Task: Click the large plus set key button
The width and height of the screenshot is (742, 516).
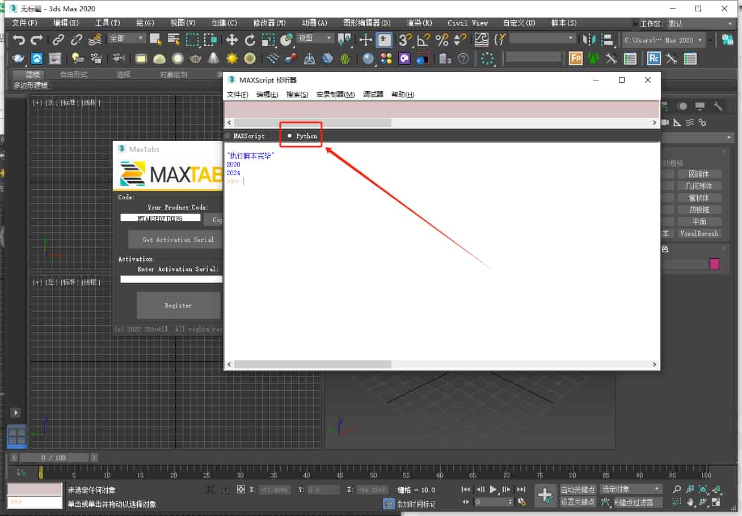Action: (545, 496)
